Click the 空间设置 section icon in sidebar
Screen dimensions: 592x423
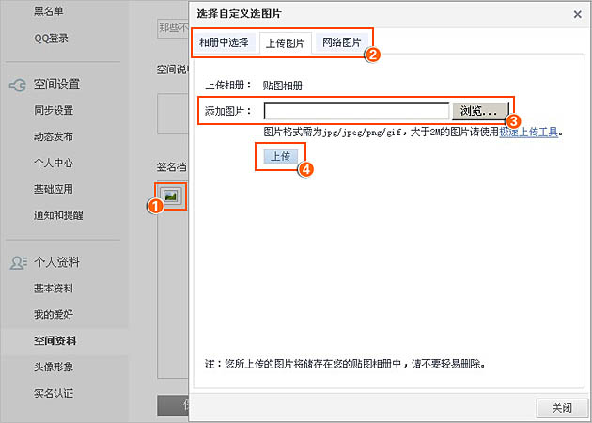(x=17, y=85)
